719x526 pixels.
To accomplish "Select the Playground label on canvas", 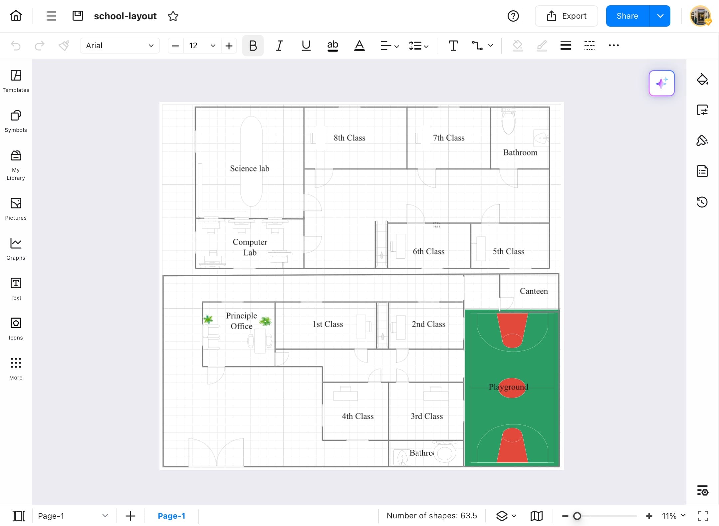I will tap(508, 387).
